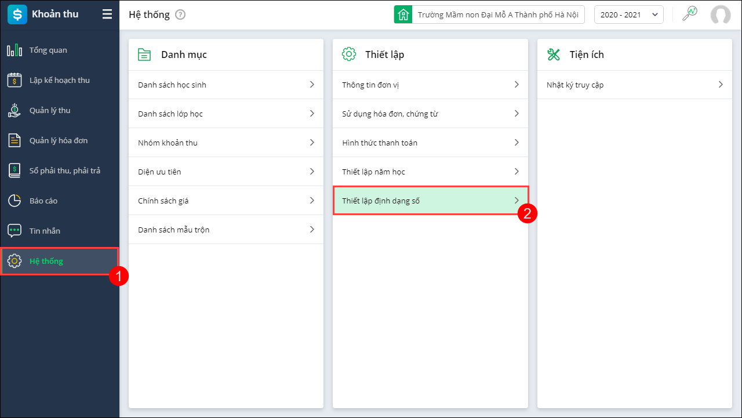Image resolution: width=742 pixels, height=418 pixels.
Task: Click the help question mark icon
Action: click(x=180, y=15)
